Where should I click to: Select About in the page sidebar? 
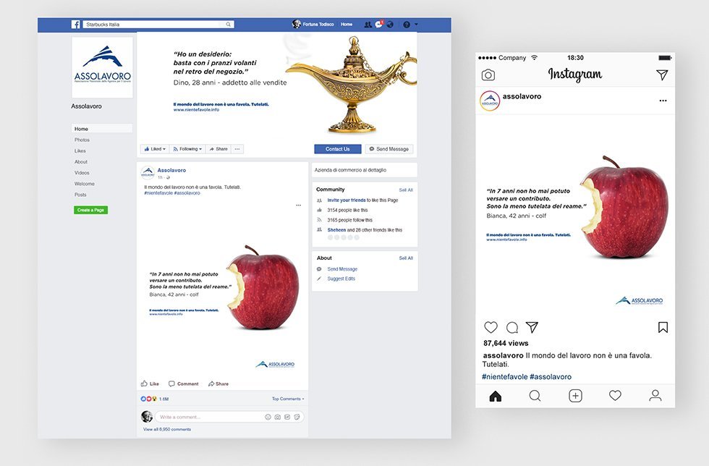click(81, 161)
